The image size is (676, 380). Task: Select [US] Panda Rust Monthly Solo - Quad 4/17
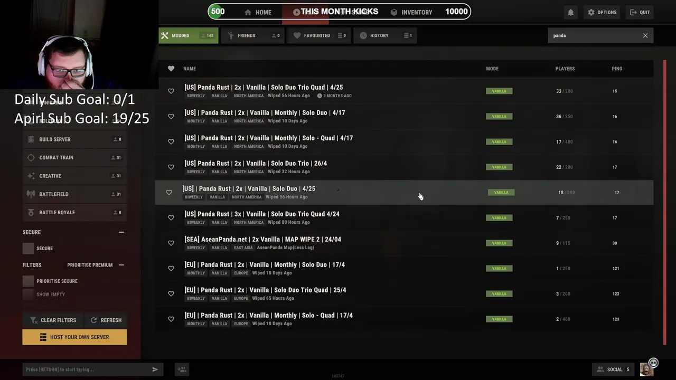tap(404, 141)
